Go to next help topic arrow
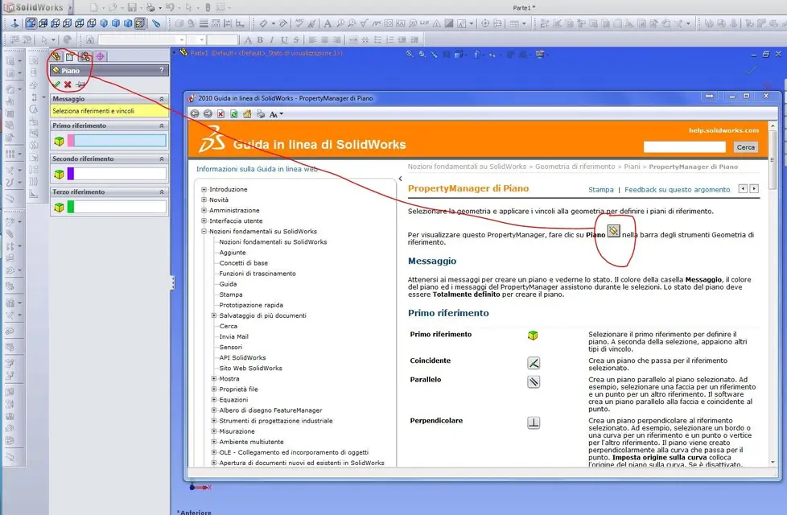 pos(754,189)
